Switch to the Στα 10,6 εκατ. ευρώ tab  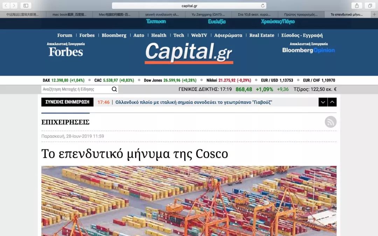[x=254, y=14]
